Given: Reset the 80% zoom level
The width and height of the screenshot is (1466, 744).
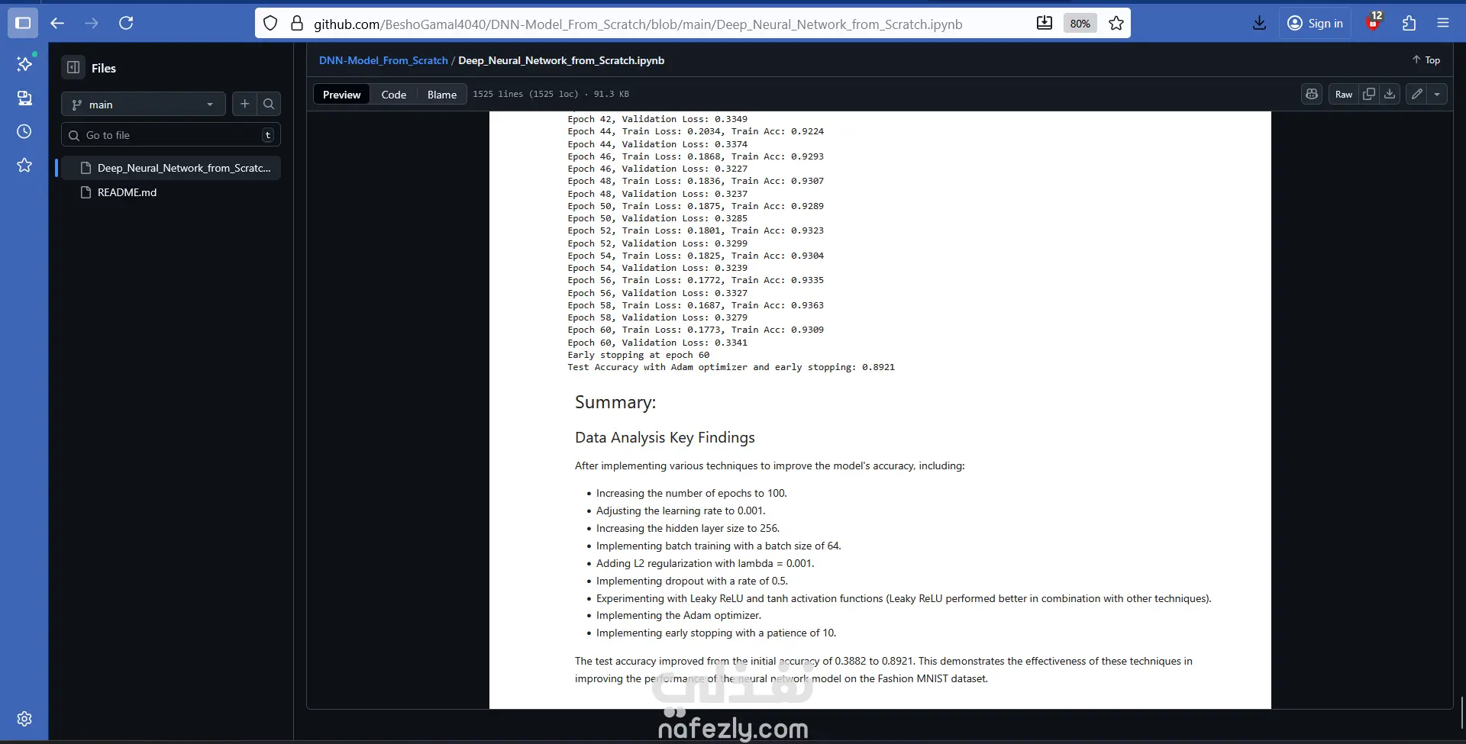Looking at the screenshot, I should tap(1080, 24).
